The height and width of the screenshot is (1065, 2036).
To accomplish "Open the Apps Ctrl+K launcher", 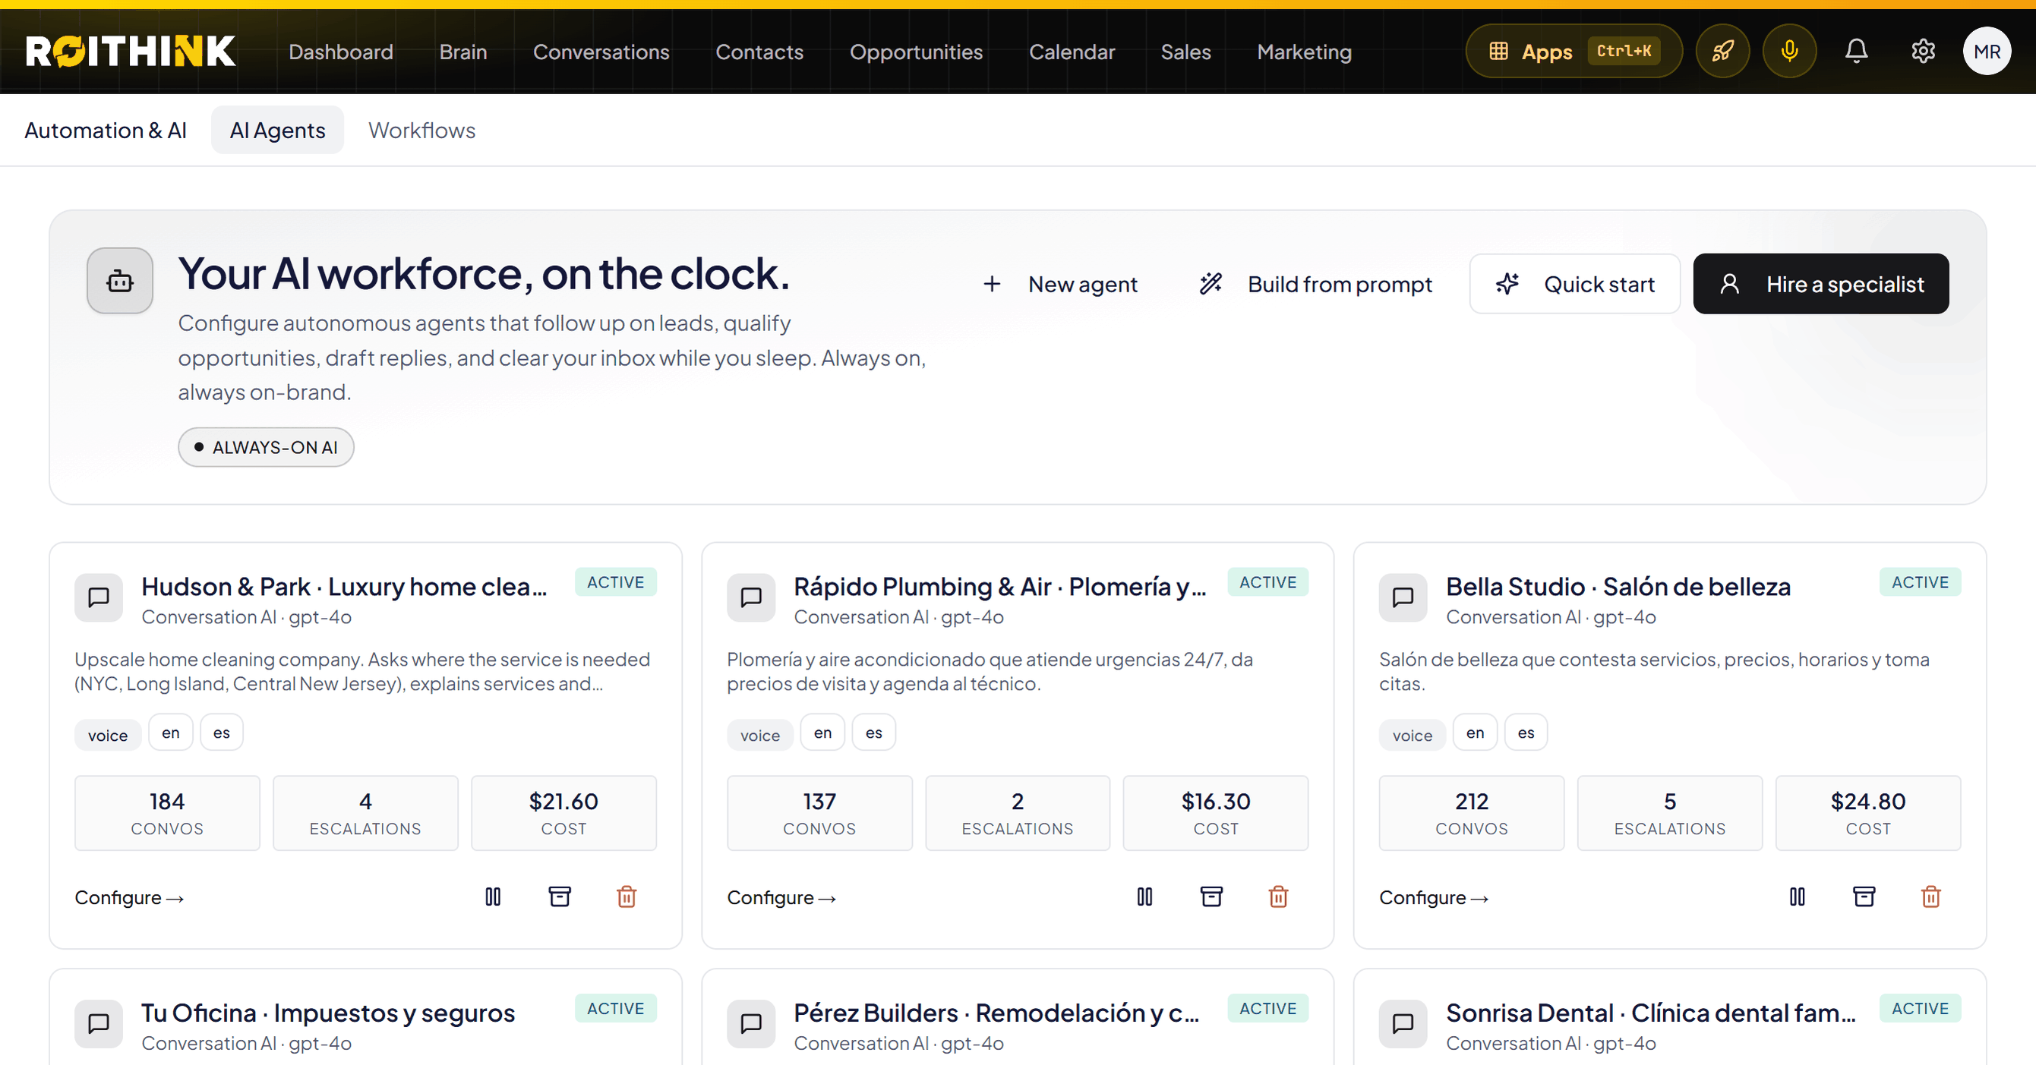I will click(x=1574, y=52).
